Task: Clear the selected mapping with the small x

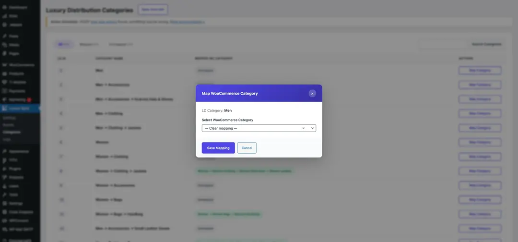Action: (303, 128)
